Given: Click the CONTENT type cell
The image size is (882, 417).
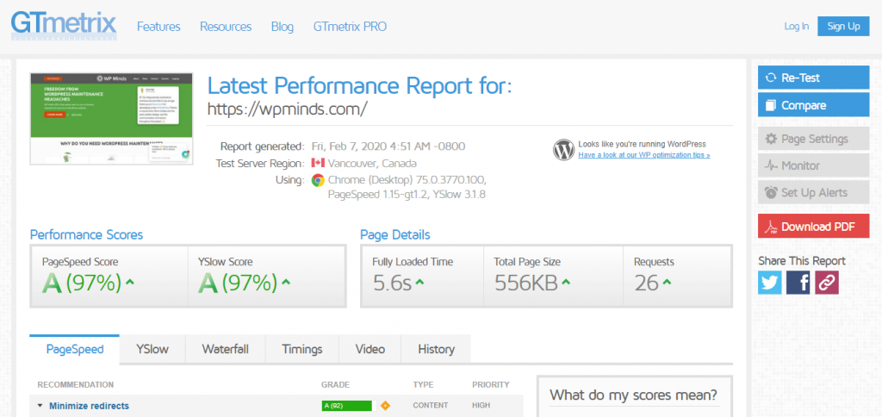Looking at the screenshot, I should point(431,405).
